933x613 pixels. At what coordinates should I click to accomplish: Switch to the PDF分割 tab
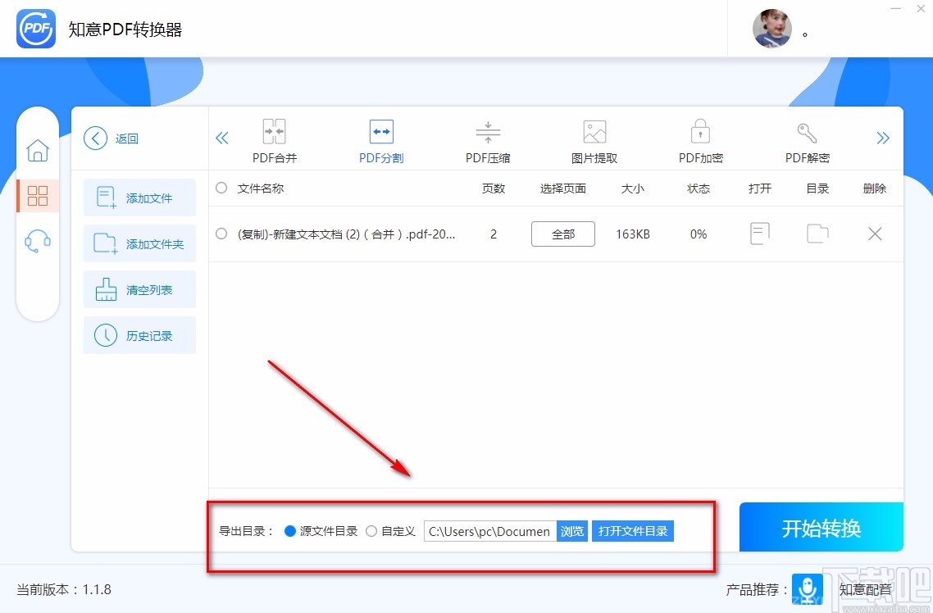(x=380, y=139)
